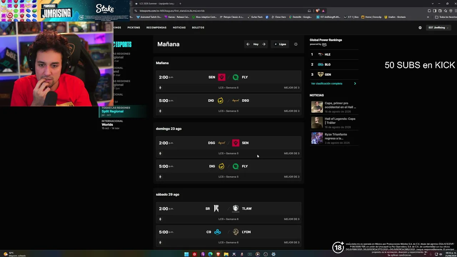Expand the 5:00 C9 vs LYON match details
457x257 pixels.
(x=160, y=242)
